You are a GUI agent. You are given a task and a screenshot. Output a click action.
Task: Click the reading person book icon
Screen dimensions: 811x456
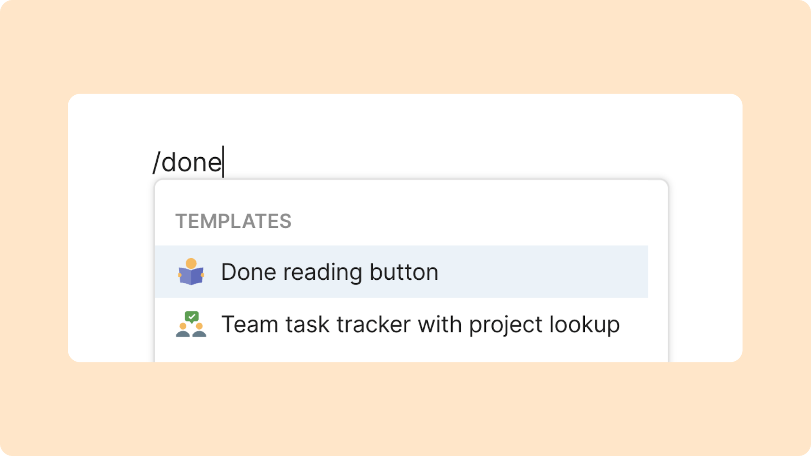(191, 272)
